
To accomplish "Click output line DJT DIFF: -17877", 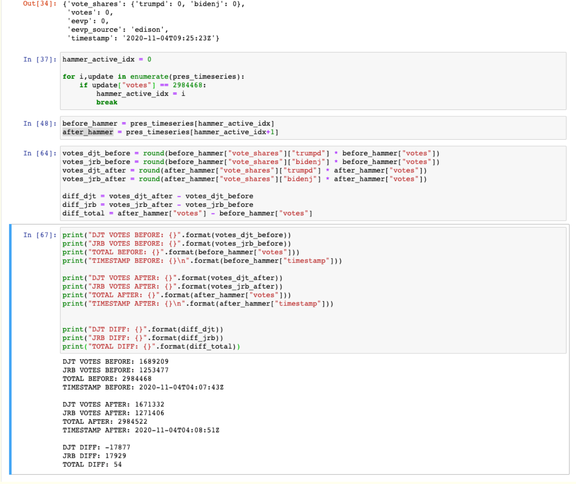I will [96, 447].
